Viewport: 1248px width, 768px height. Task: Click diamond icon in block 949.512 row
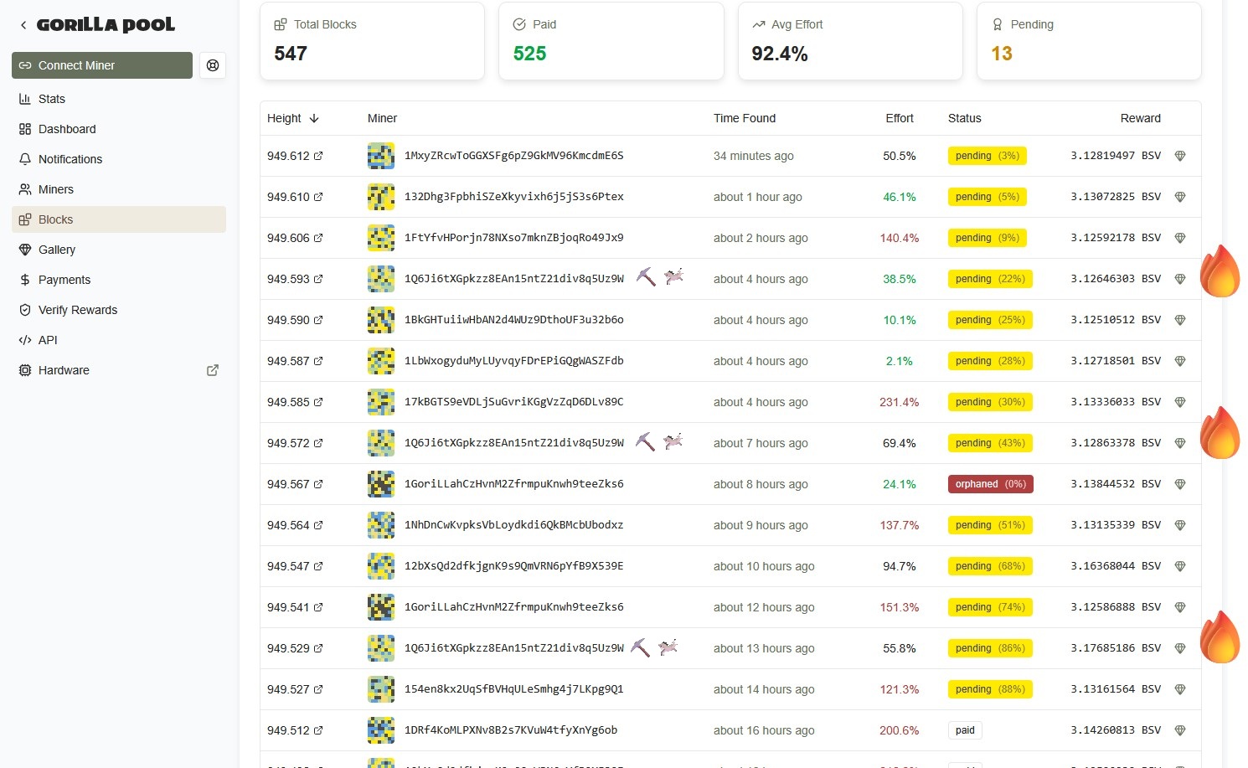point(1180,730)
